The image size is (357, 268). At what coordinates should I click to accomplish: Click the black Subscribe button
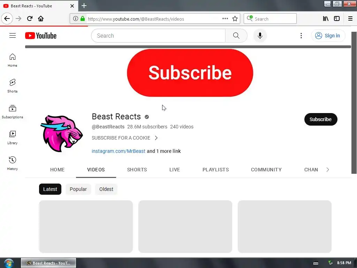click(321, 119)
